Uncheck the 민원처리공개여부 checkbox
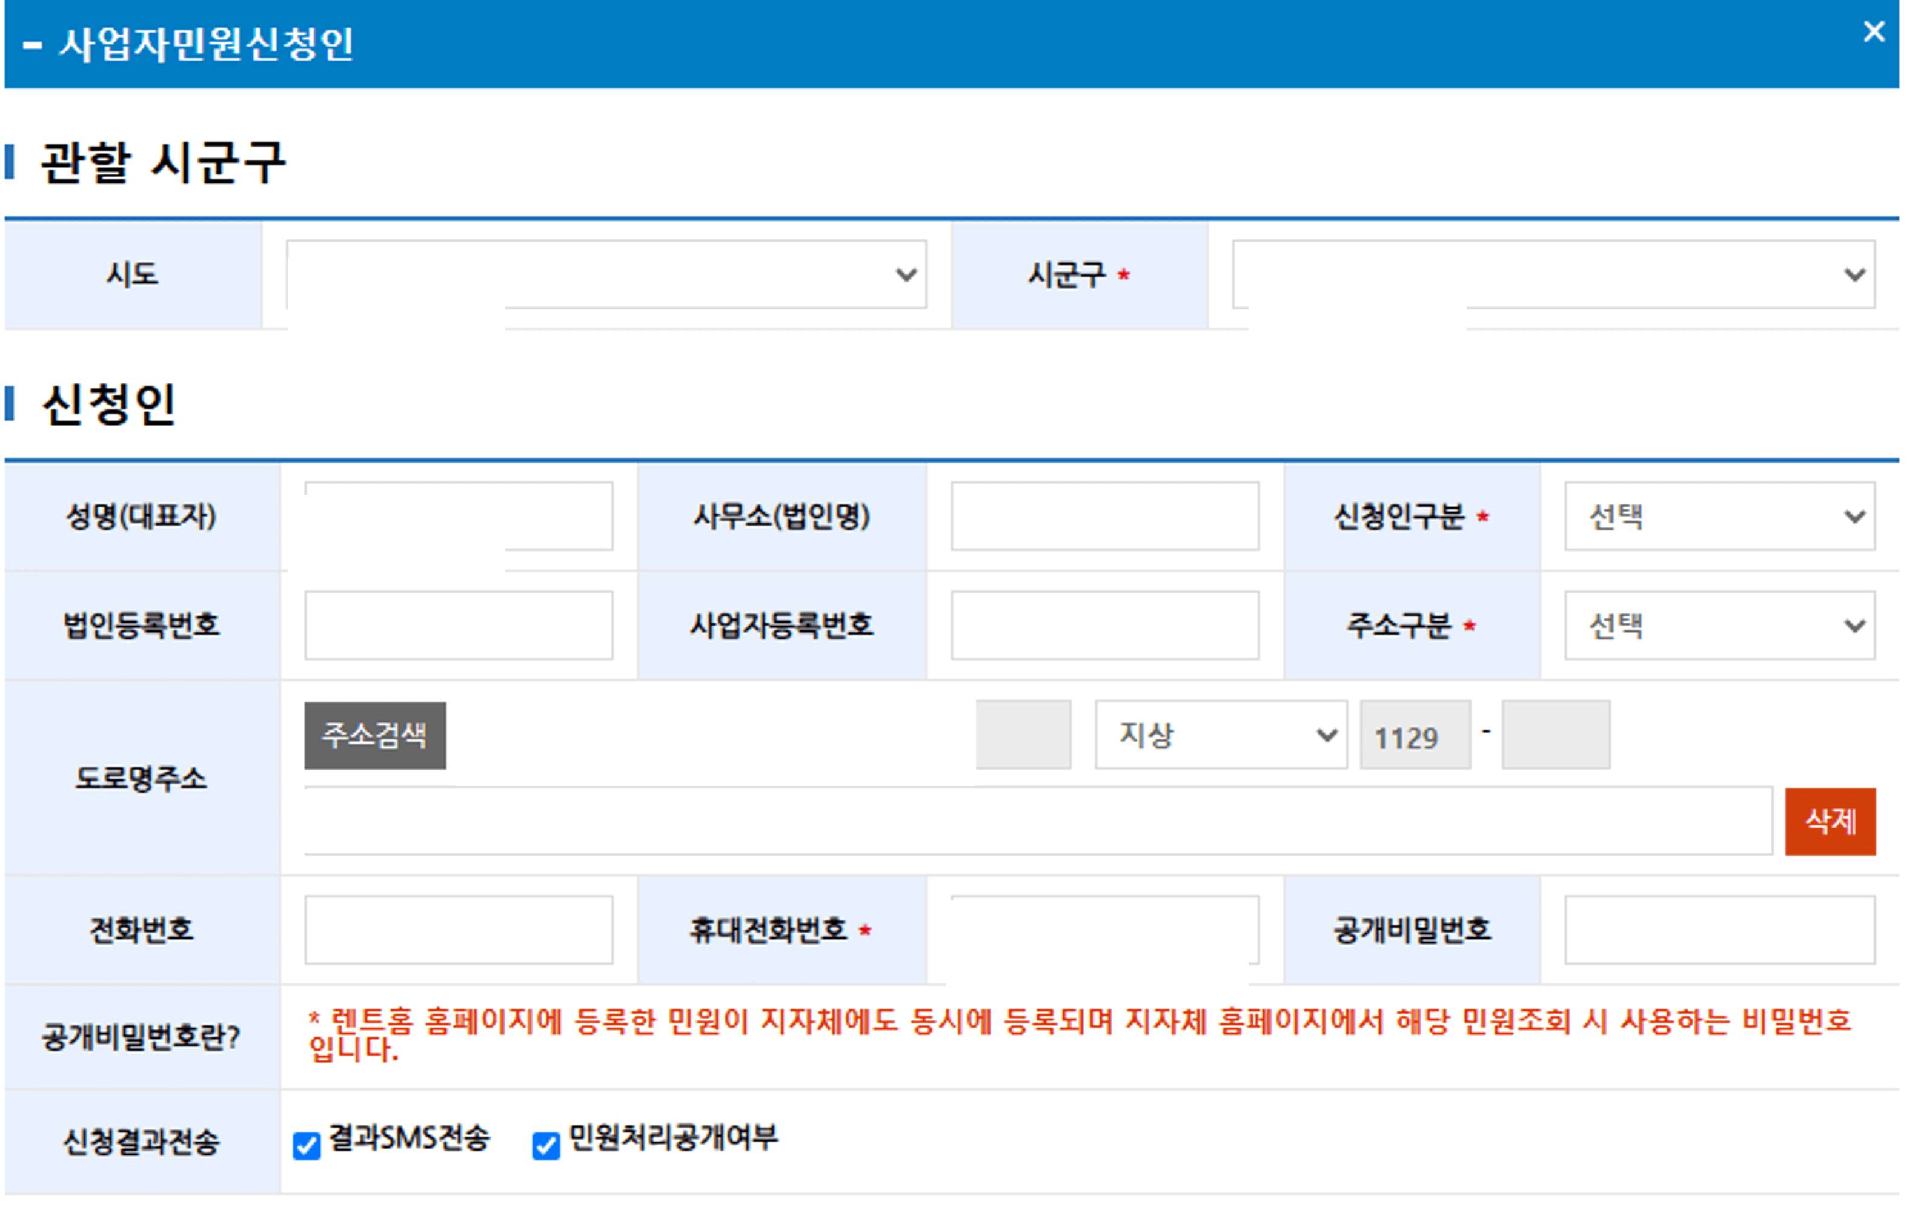 pos(546,1145)
